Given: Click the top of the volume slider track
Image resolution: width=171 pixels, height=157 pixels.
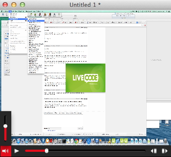Looking at the screenshot, I should (x=5, y=116).
